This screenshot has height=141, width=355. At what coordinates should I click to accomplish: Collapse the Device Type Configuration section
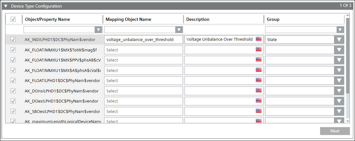point(6,6)
